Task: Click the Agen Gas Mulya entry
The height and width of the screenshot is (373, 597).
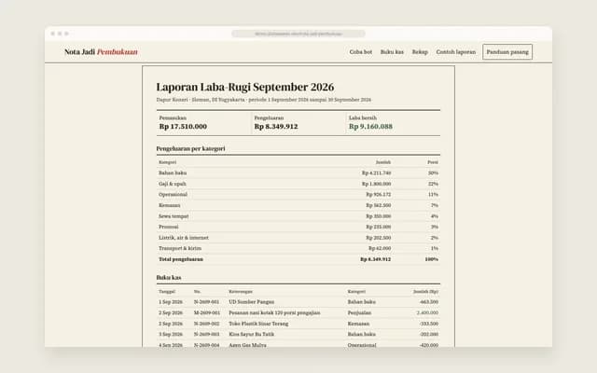Action: pos(247,345)
